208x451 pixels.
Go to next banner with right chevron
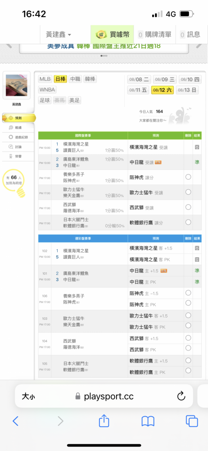199,46
